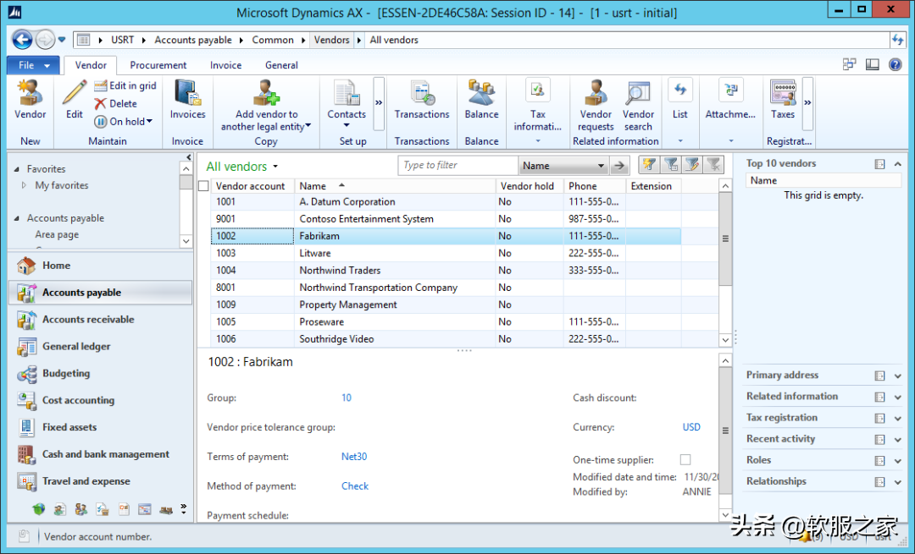Switch to the Procurement ribbon tab
915x554 pixels.
click(158, 65)
